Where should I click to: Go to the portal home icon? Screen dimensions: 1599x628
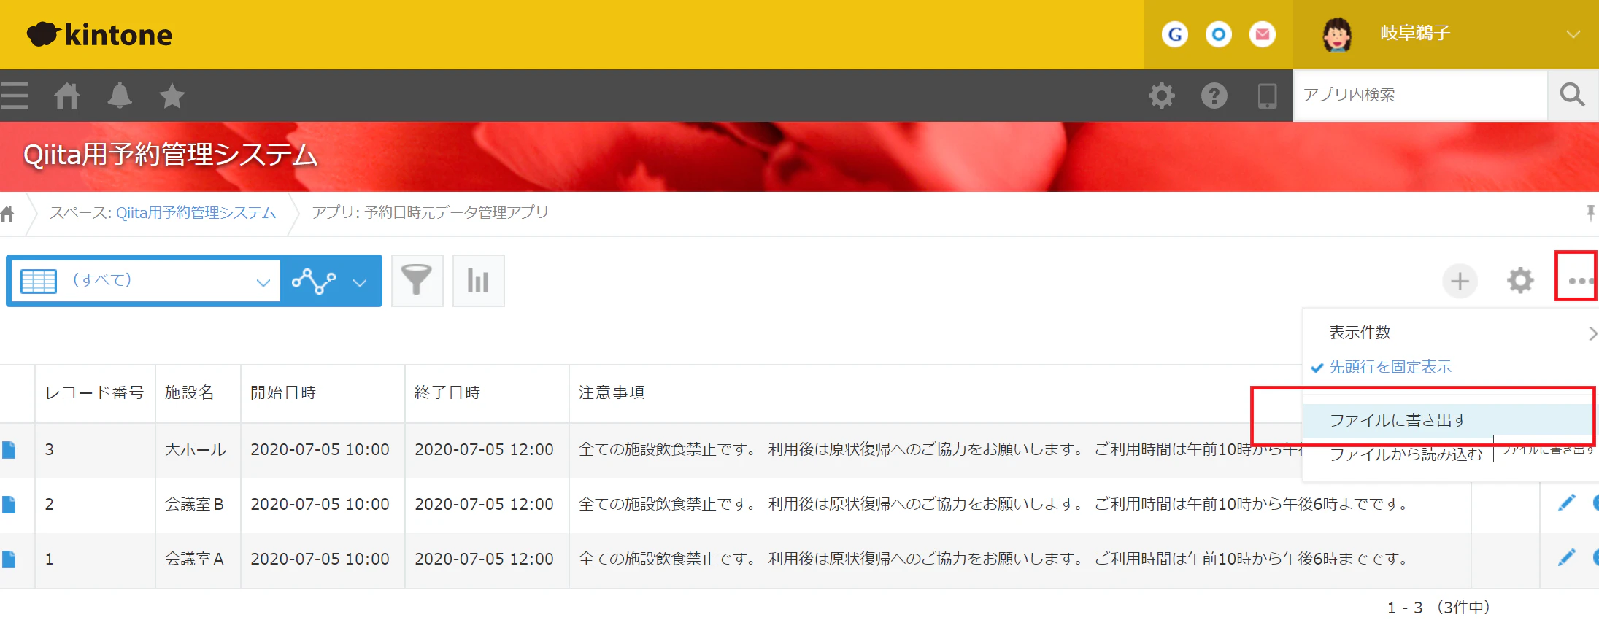67,96
